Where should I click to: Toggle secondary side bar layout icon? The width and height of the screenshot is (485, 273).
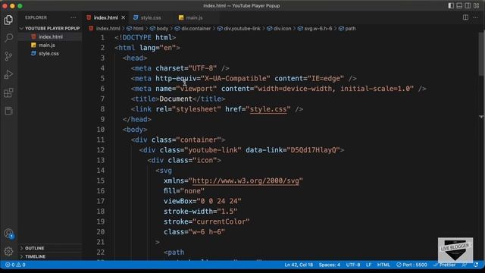468,5
